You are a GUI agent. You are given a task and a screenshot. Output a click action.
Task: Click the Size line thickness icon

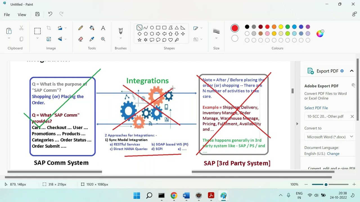(216, 31)
